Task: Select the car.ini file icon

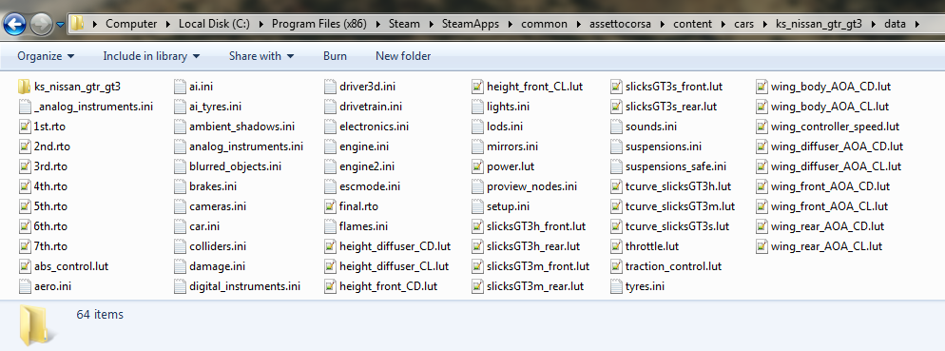Action: 180,226
